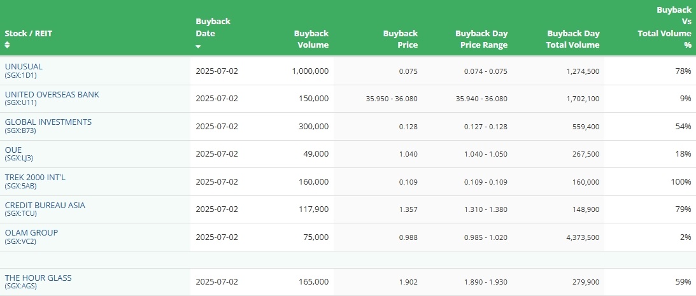The image size is (696, 296).
Task: Click Global Investments buyback price 0.128
Action: coord(408,127)
